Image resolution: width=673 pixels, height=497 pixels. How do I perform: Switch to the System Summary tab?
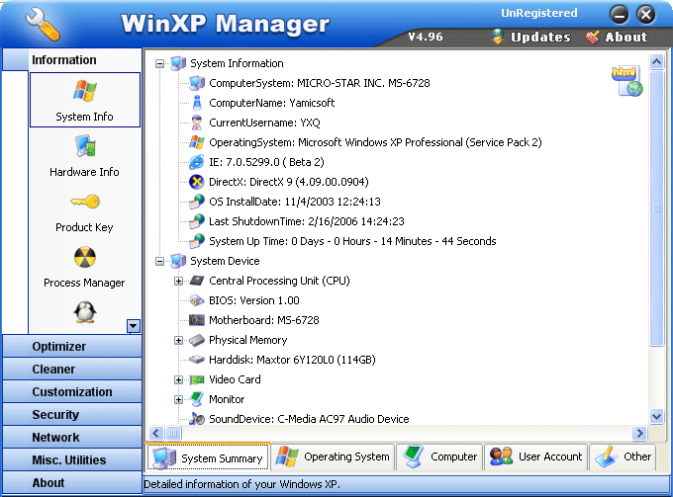(x=208, y=457)
